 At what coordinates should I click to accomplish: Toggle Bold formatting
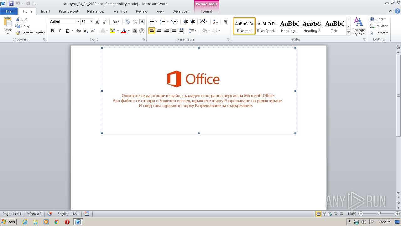click(x=52, y=31)
